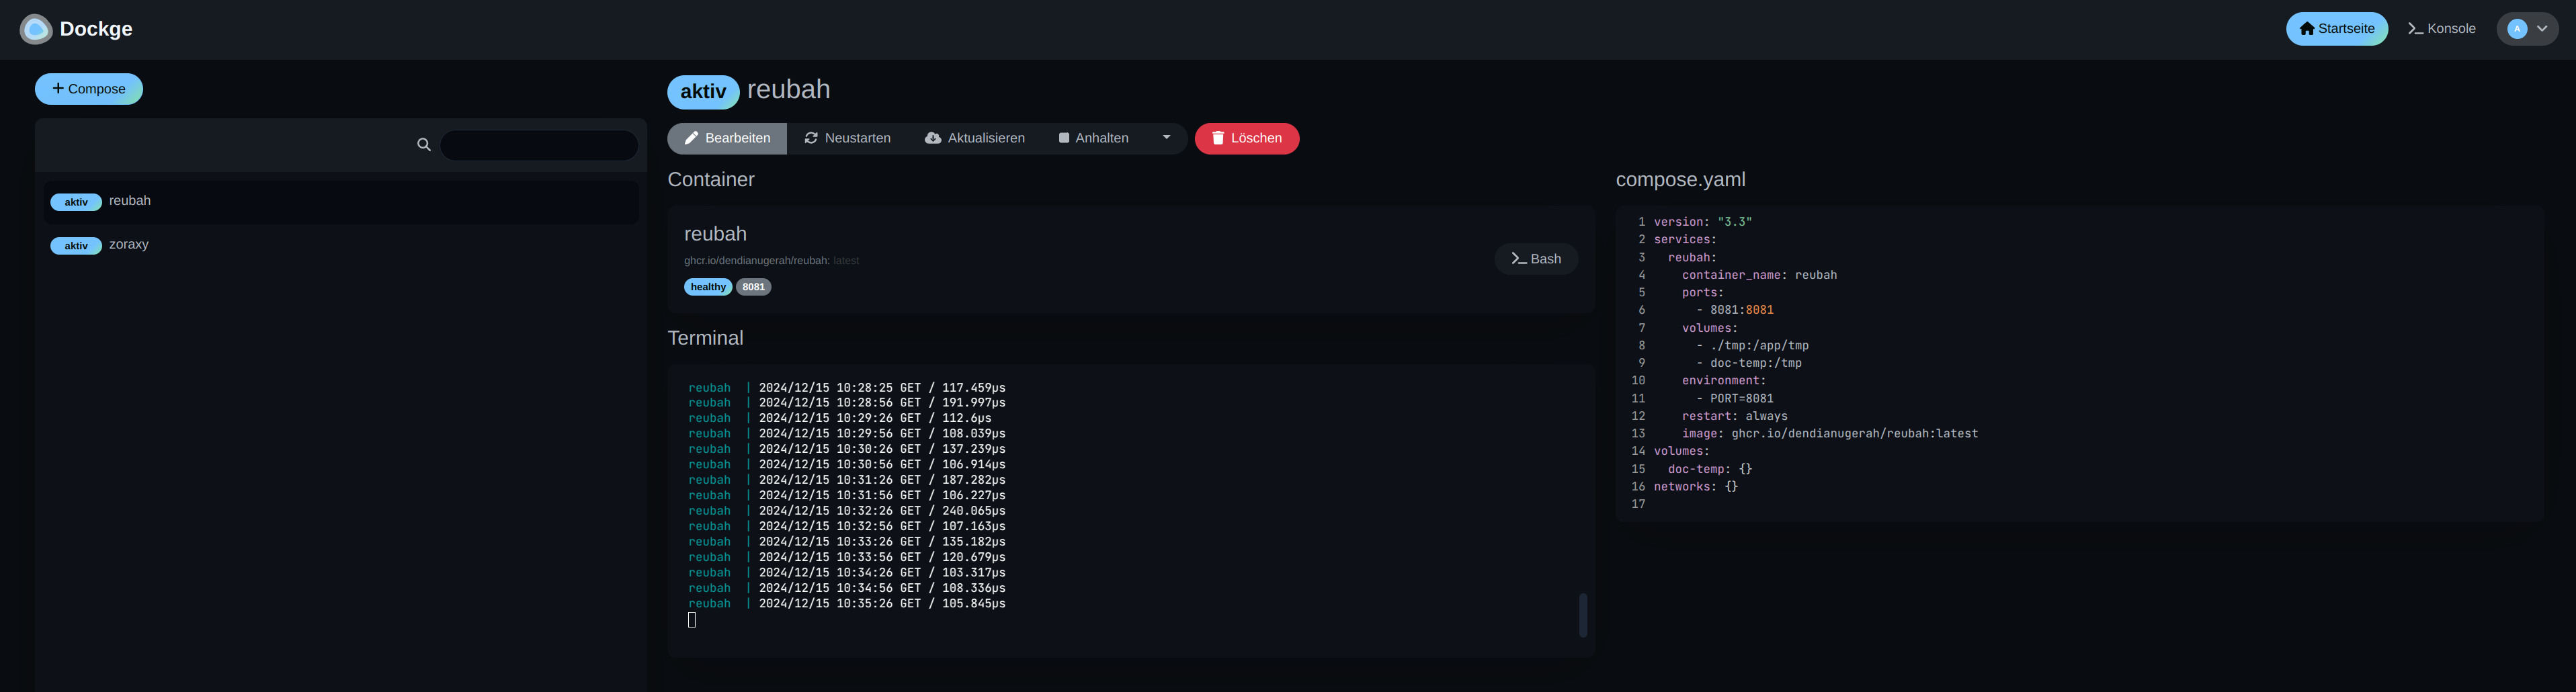Image resolution: width=2576 pixels, height=692 pixels.
Task: Click the large aktiv status badge
Action: [703, 92]
